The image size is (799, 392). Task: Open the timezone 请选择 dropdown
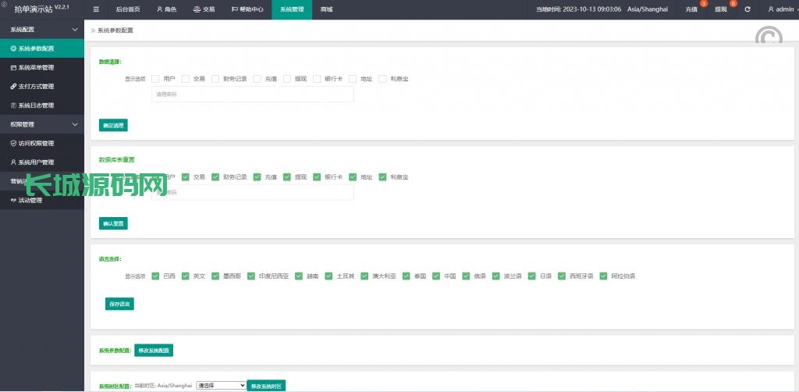click(x=221, y=385)
